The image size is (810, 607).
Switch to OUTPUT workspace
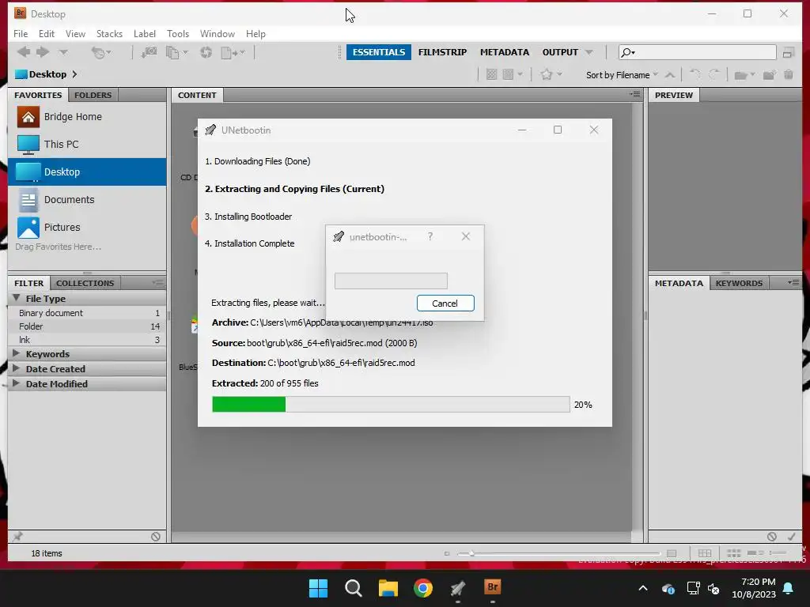[x=560, y=52]
